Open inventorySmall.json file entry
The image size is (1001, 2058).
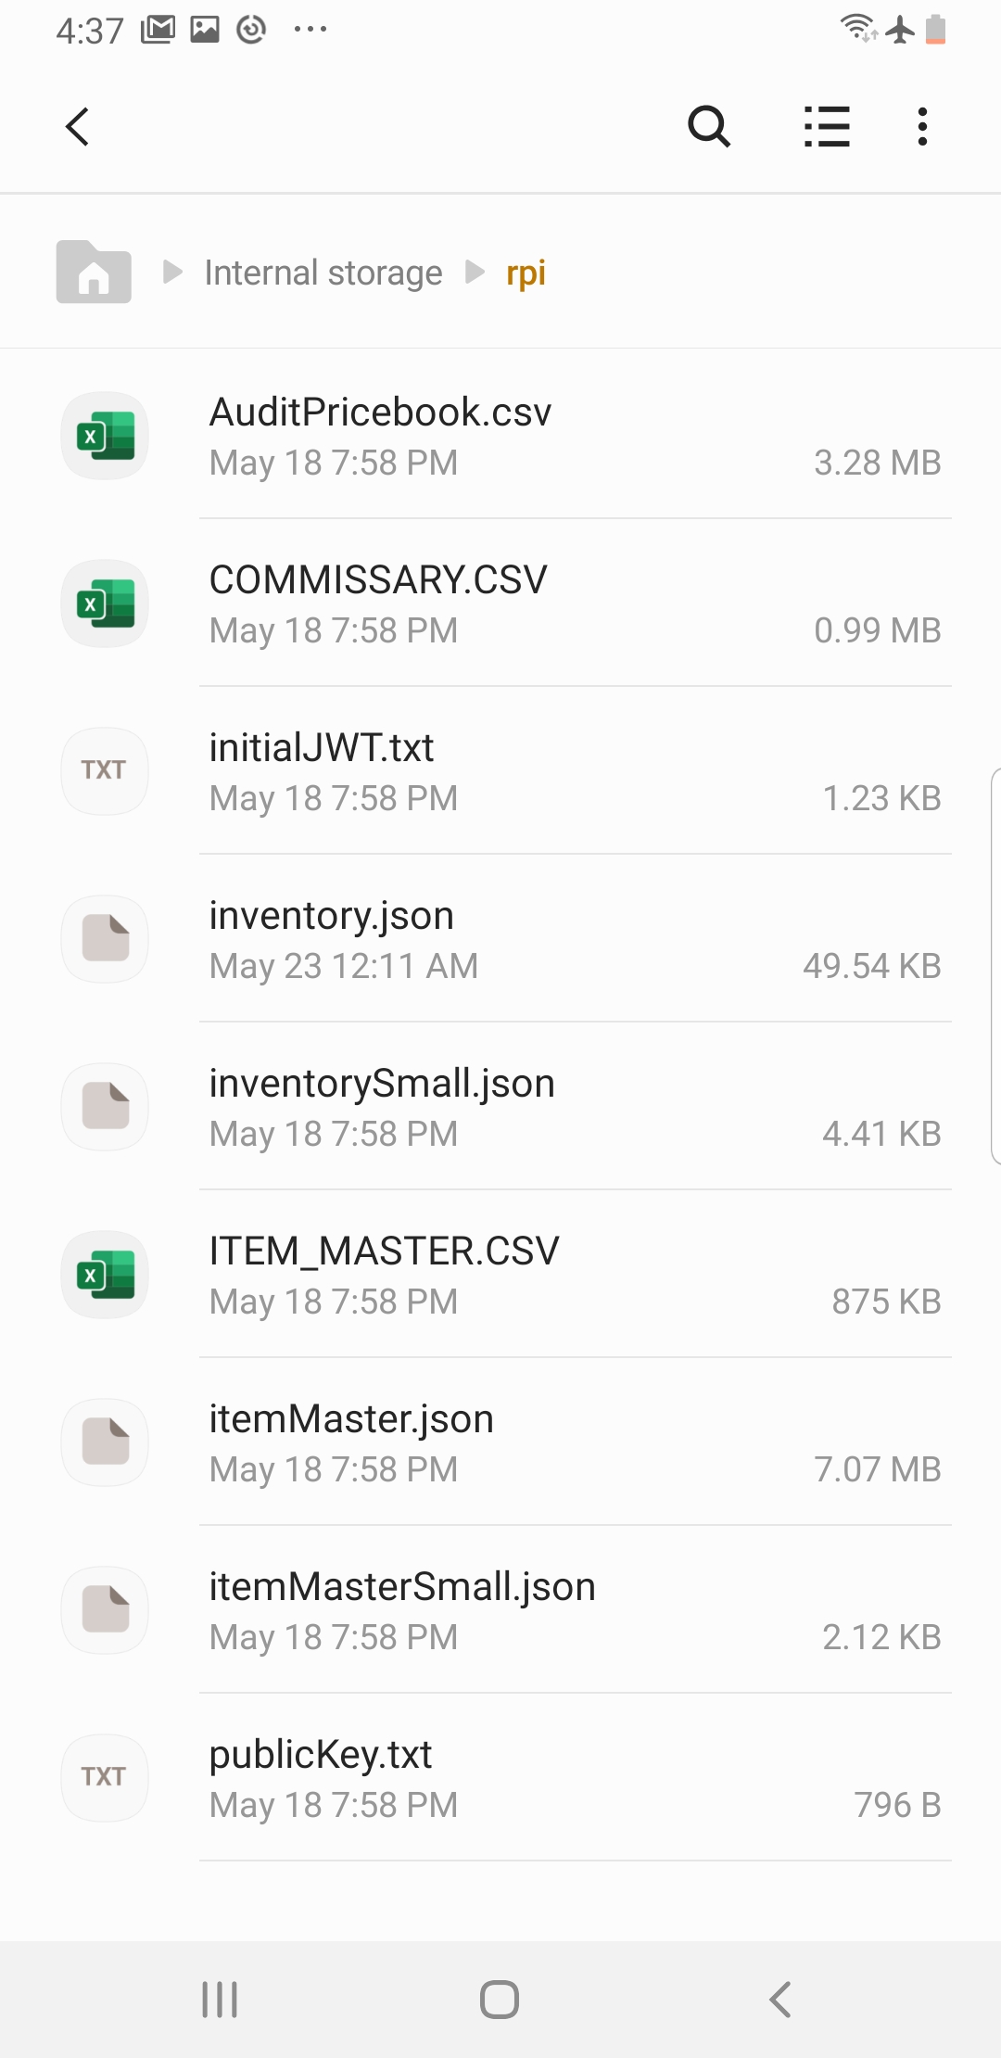point(575,1107)
